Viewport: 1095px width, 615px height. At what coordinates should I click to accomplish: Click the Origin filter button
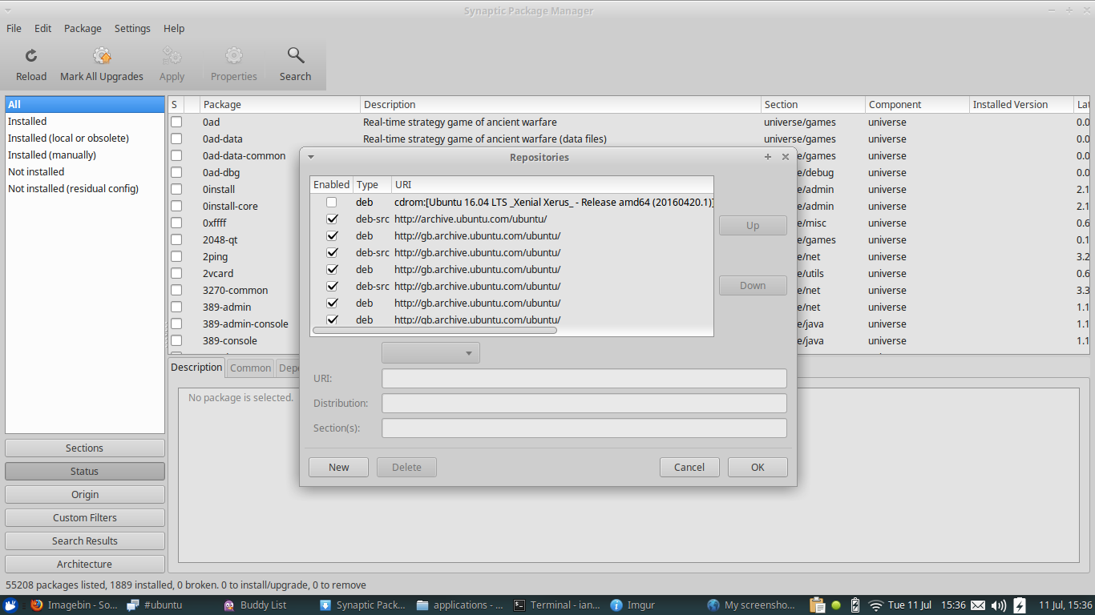pos(85,495)
